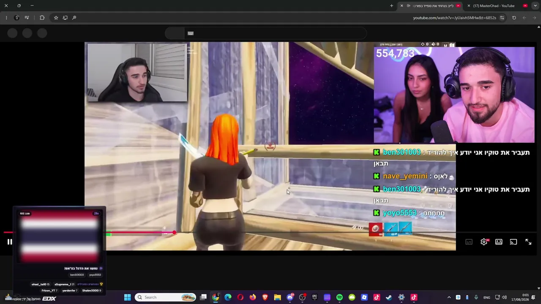Viewport: 541px width, 304px height.
Task: Seek using the red progress bar handle
Action: pyautogui.click(x=174, y=232)
